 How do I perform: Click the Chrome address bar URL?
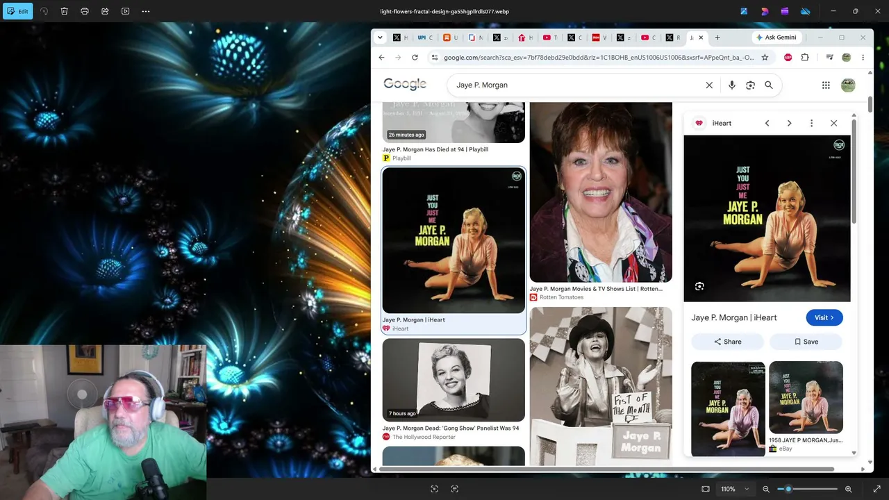click(x=599, y=57)
